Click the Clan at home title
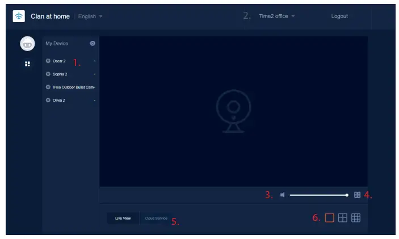Viewport: 399px width, 239px height. 50,16
